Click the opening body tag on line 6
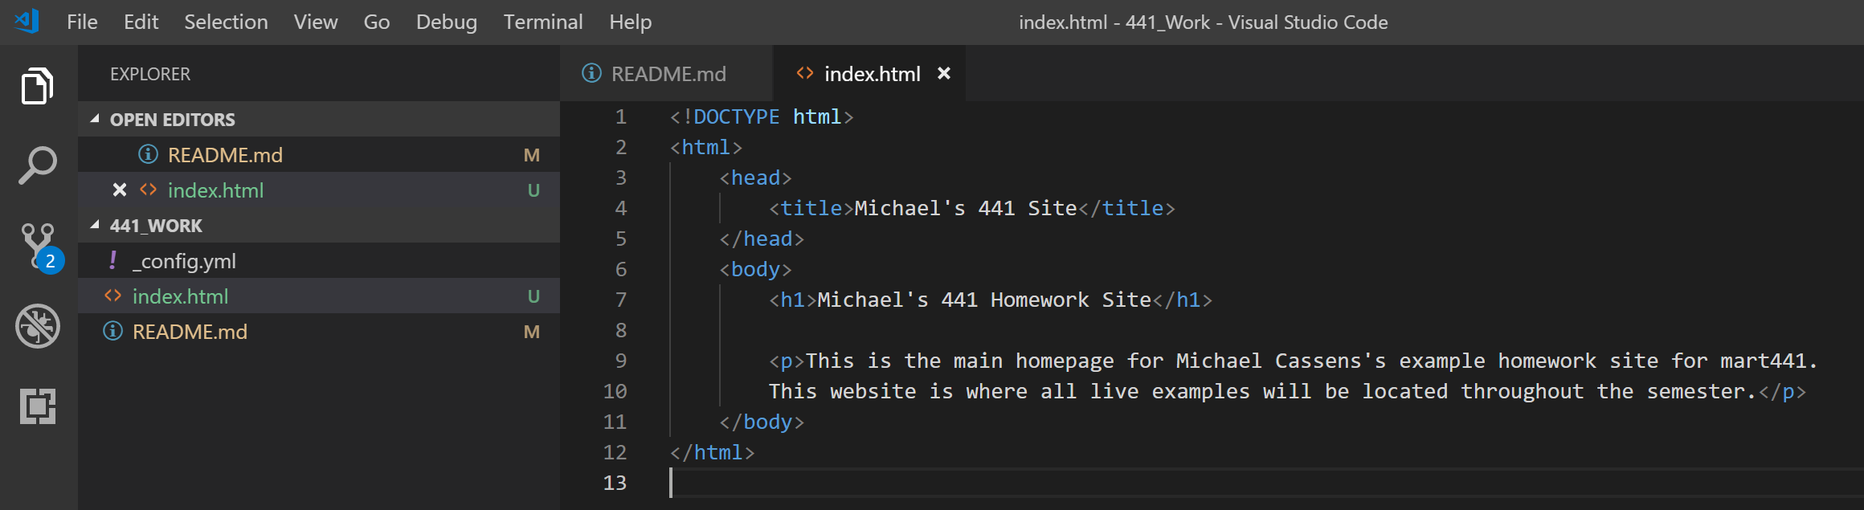Screen dimensions: 1864x510 755,269
